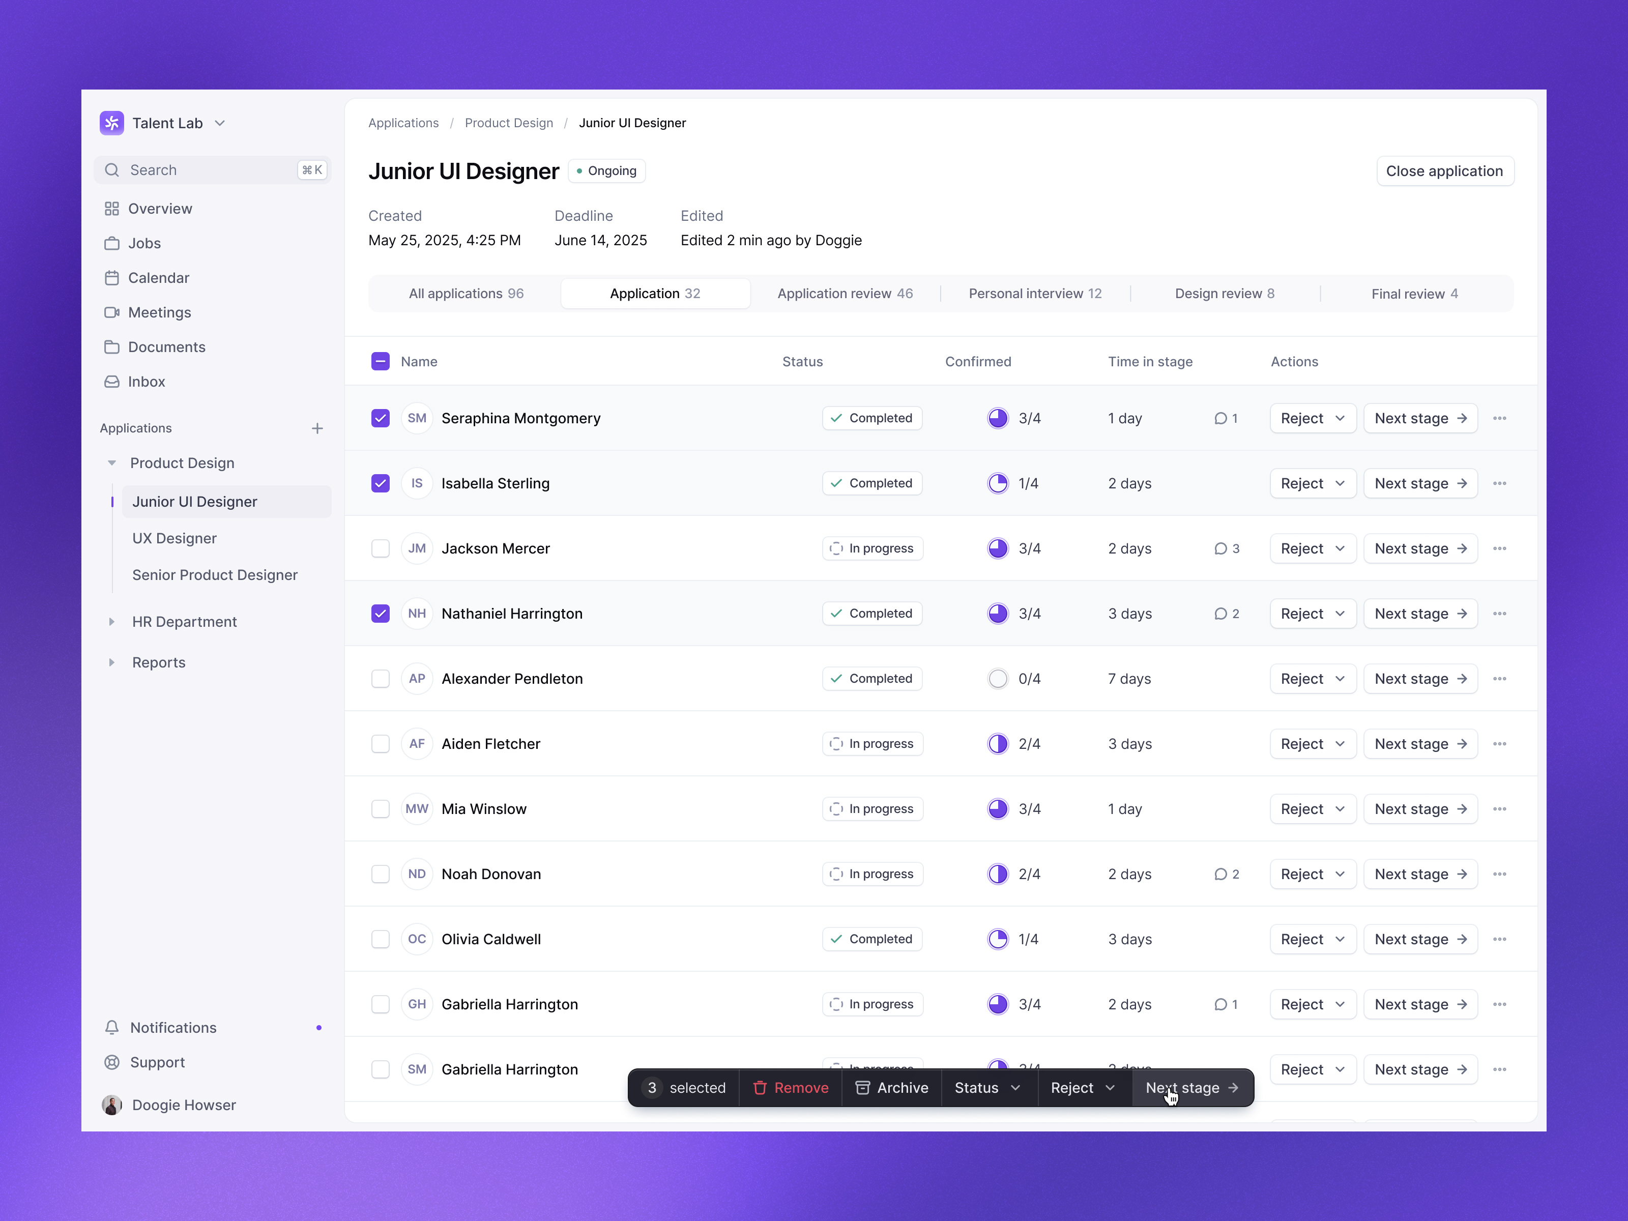Screen dimensions: 1628x1221
Task: Expand the HR Department tree group
Action: coord(112,622)
